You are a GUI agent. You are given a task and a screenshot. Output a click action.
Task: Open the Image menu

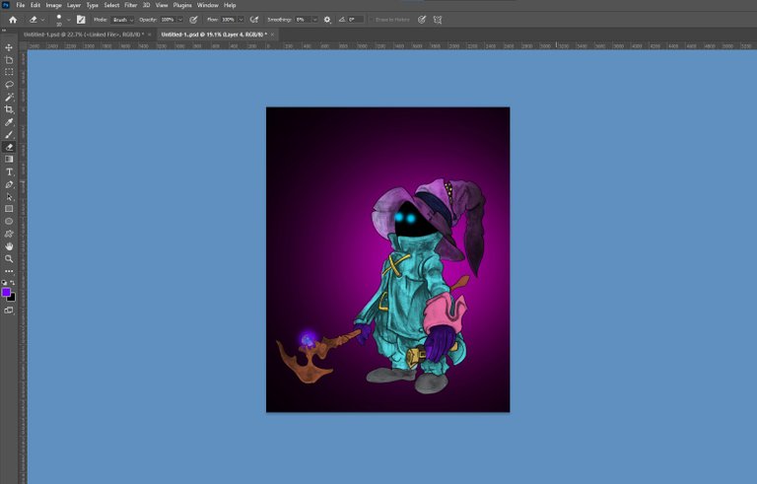[53, 5]
